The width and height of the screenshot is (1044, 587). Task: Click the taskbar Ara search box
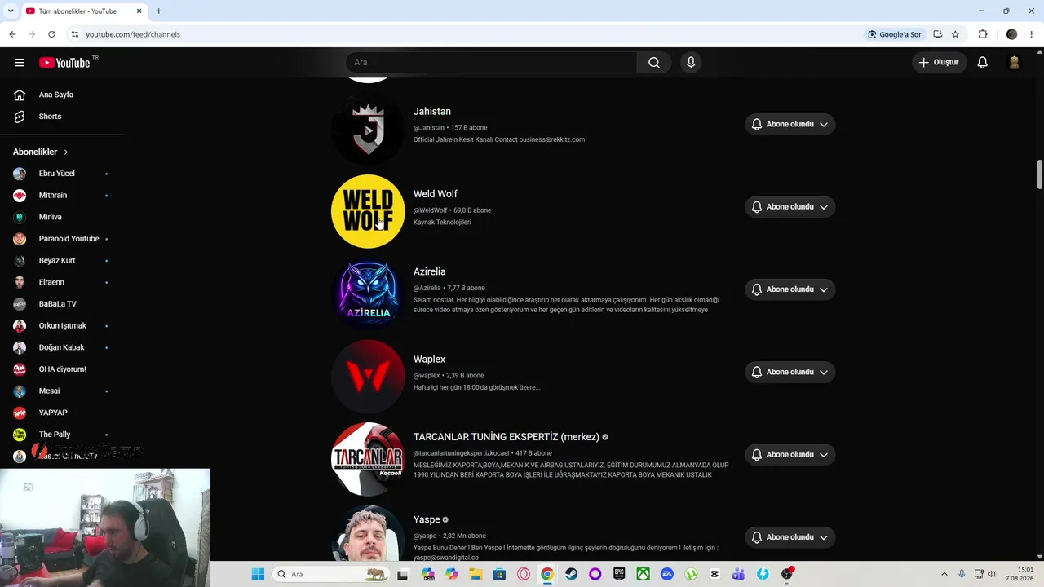pyautogui.click(x=331, y=574)
